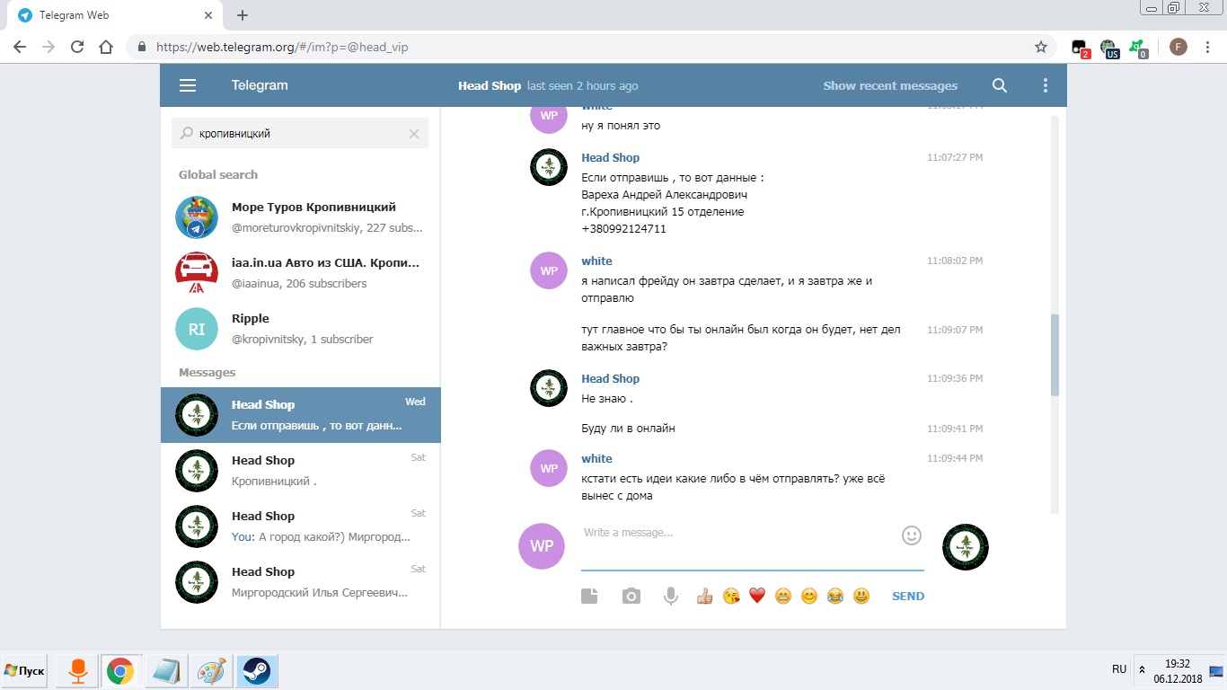The image size is (1227, 690).
Task: Click the extension icon with red badge 2
Action: tap(1081, 48)
